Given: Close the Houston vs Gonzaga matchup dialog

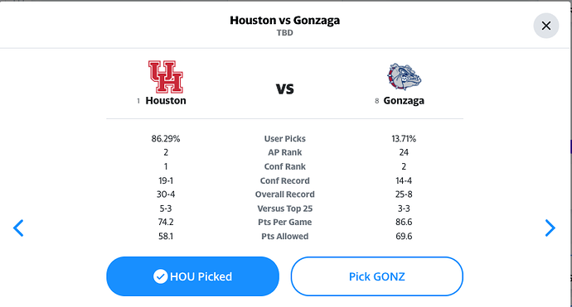Looking at the screenshot, I should tap(545, 26).
